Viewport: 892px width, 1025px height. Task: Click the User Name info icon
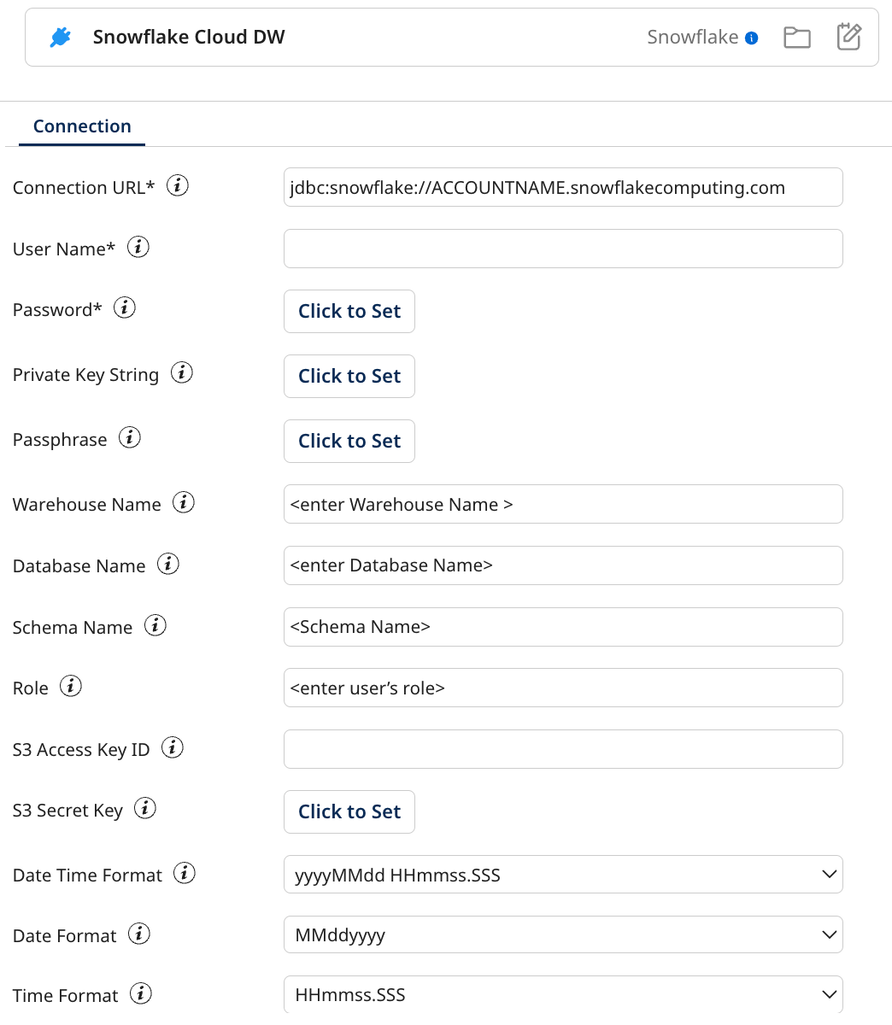(x=138, y=246)
